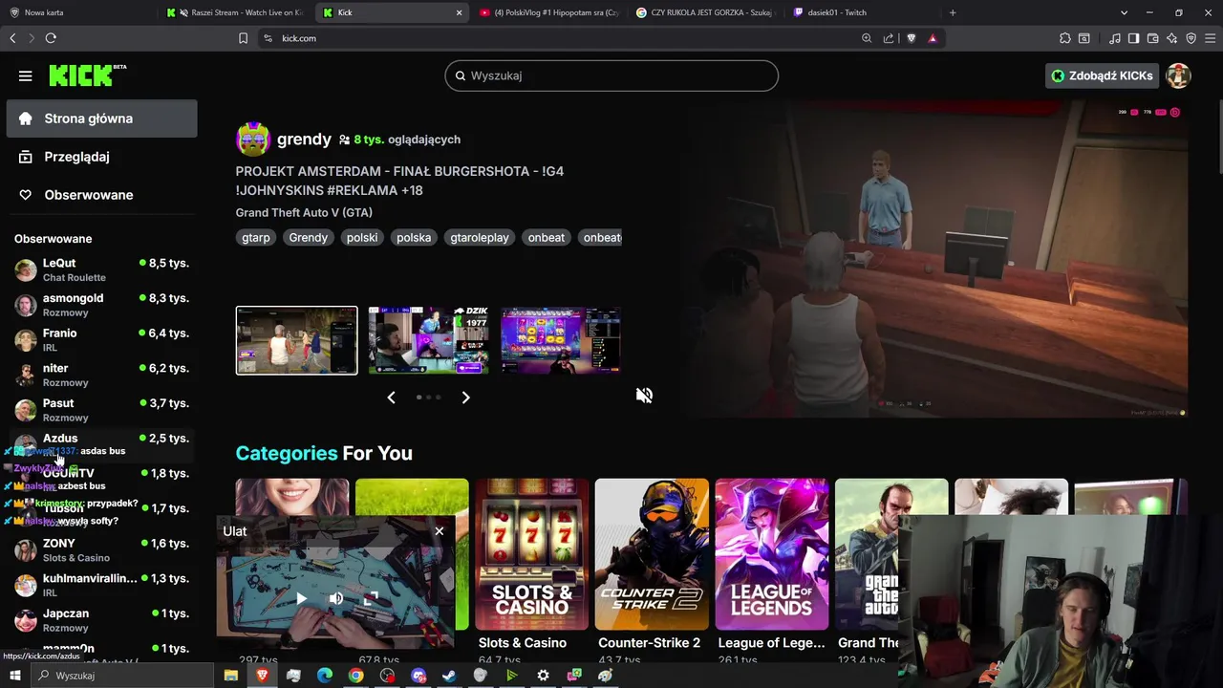This screenshot has width=1223, height=688.
Task: Go to the previous carousel slide
Action: tap(391, 398)
